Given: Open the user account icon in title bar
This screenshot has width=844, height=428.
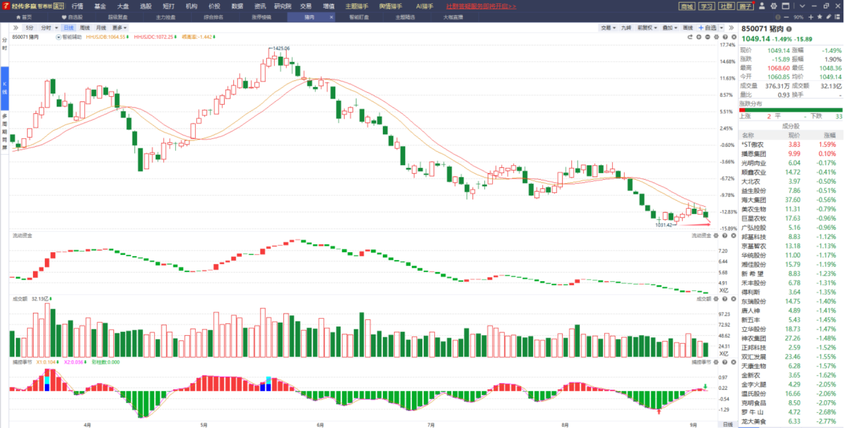Looking at the screenshot, I should click(x=762, y=6).
